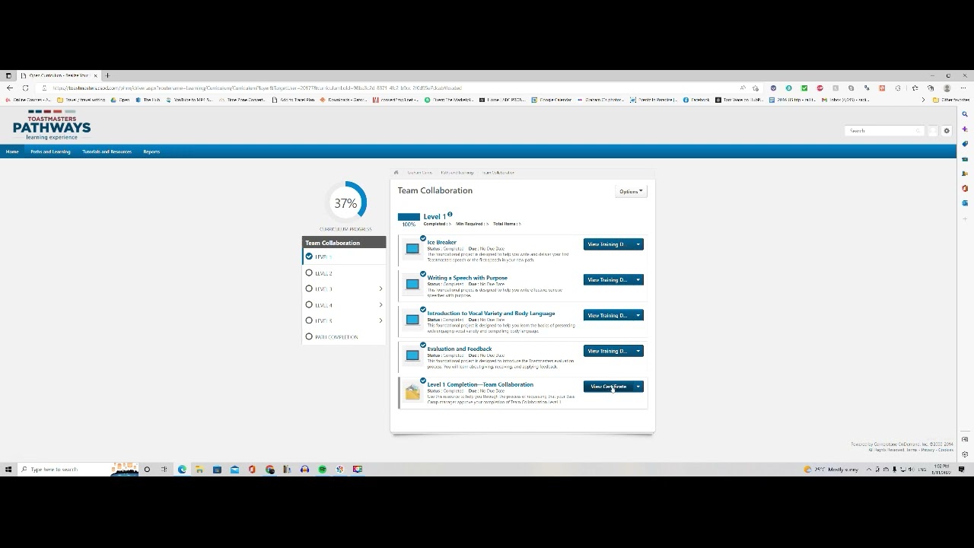This screenshot has height=548, width=974.
Task: Open the Office icon in Edge sidebar
Action: tap(965, 188)
